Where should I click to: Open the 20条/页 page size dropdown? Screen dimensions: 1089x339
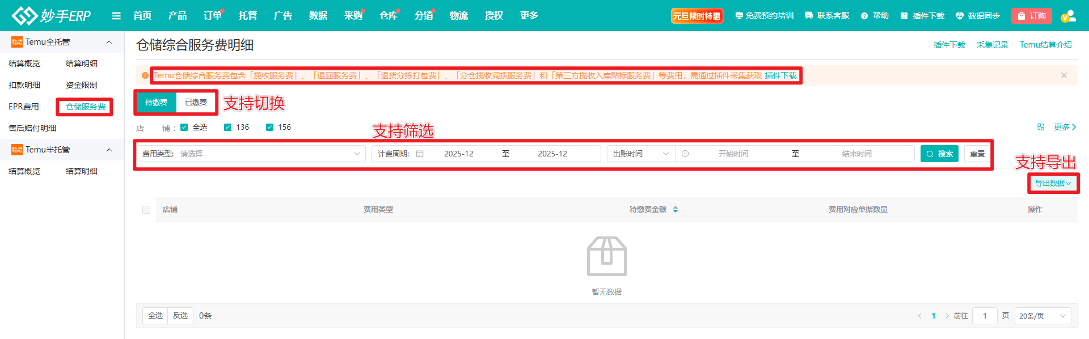(x=1042, y=316)
